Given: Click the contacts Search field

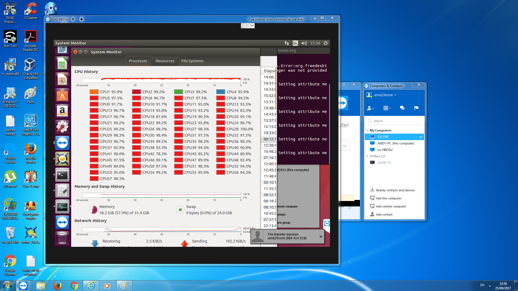Looking at the screenshot, I should click(x=395, y=121).
